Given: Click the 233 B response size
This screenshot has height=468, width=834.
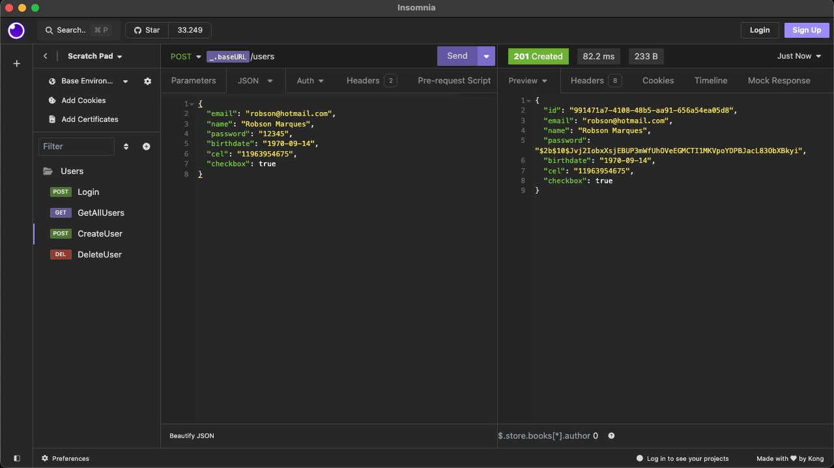Looking at the screenshot, I should click(x=646, y=56).
